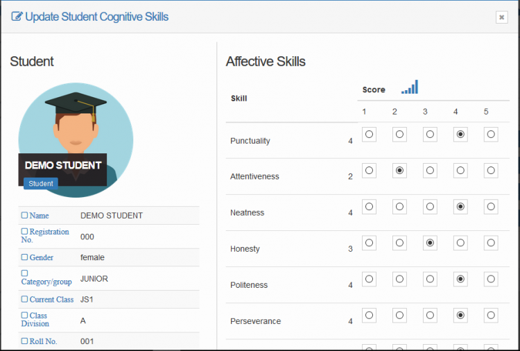The width and height of the screenshot is (520, 351).
Task: Set Punctuality score to 5
Action: pyautogui.click(x=491, y=135)
